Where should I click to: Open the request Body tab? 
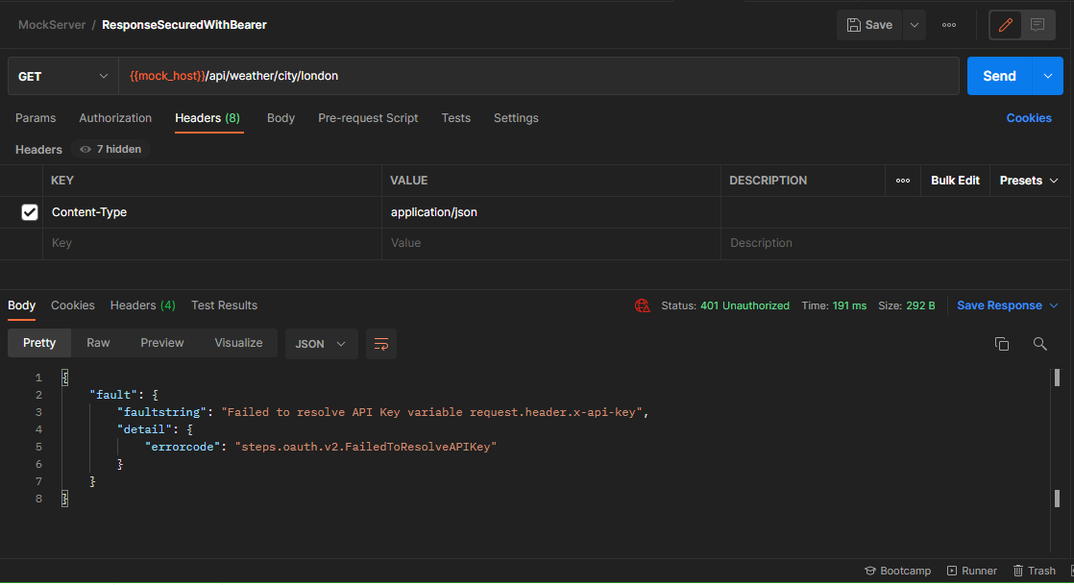tap(281, 118)
